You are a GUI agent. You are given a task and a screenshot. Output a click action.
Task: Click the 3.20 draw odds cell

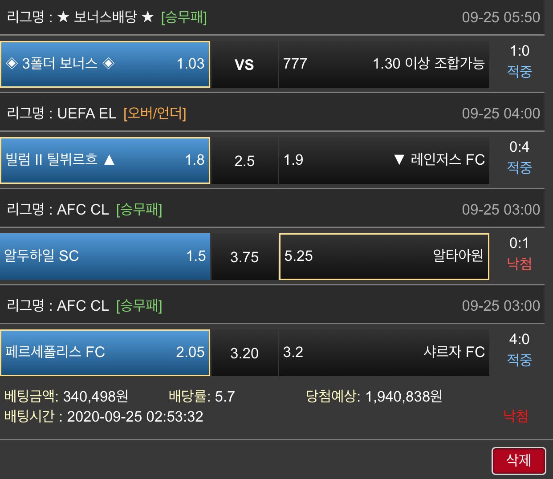tap(244, 353)
